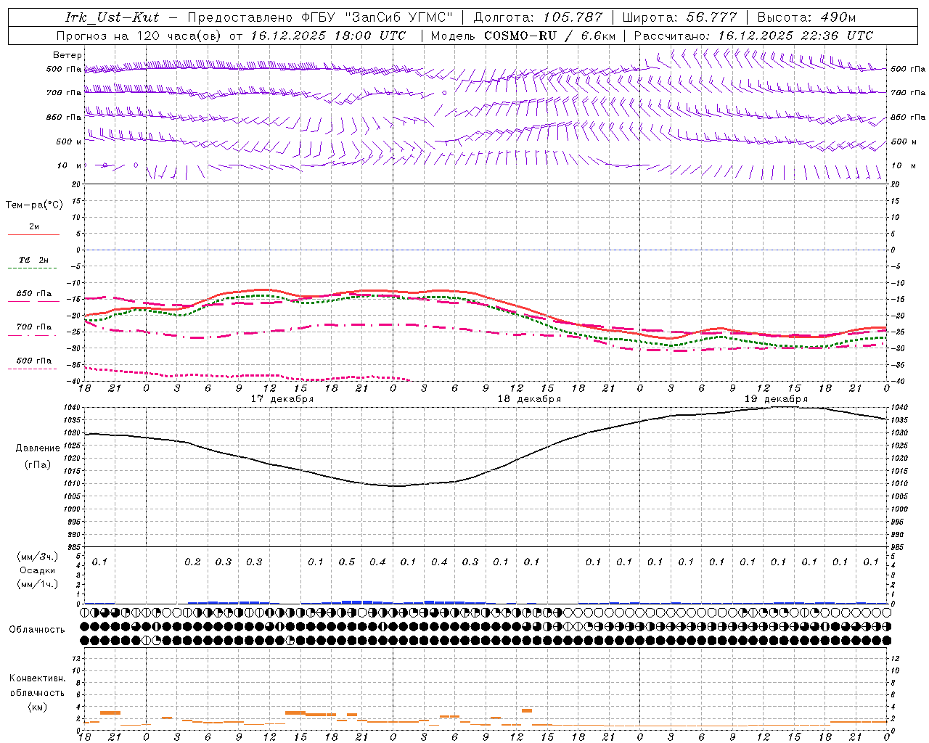This screenshot has height=743, width=929.
Task: Click the 500 гПа entry in the temperature legend
Action: [x=34, y=361]
